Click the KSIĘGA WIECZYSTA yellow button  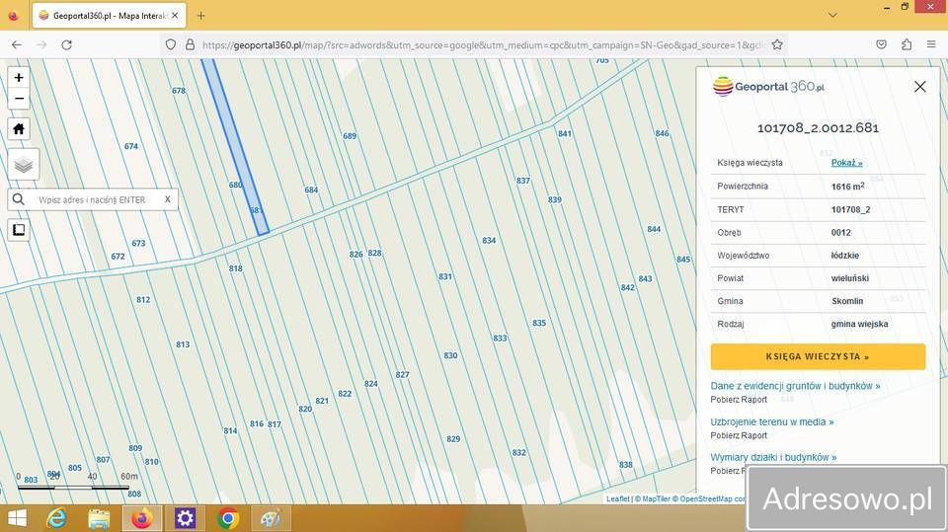[818, 356]
